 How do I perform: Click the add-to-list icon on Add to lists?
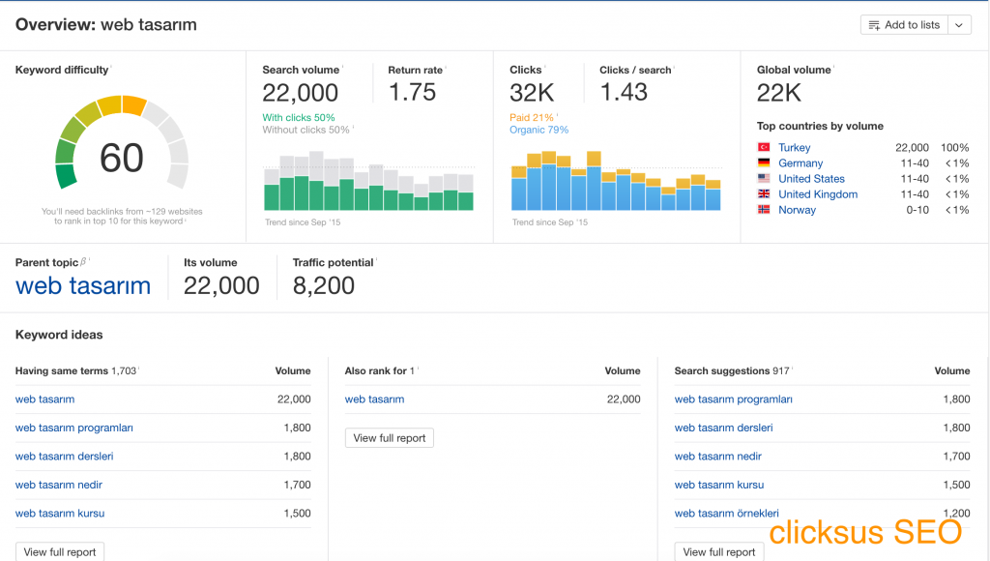click(876, 24)
